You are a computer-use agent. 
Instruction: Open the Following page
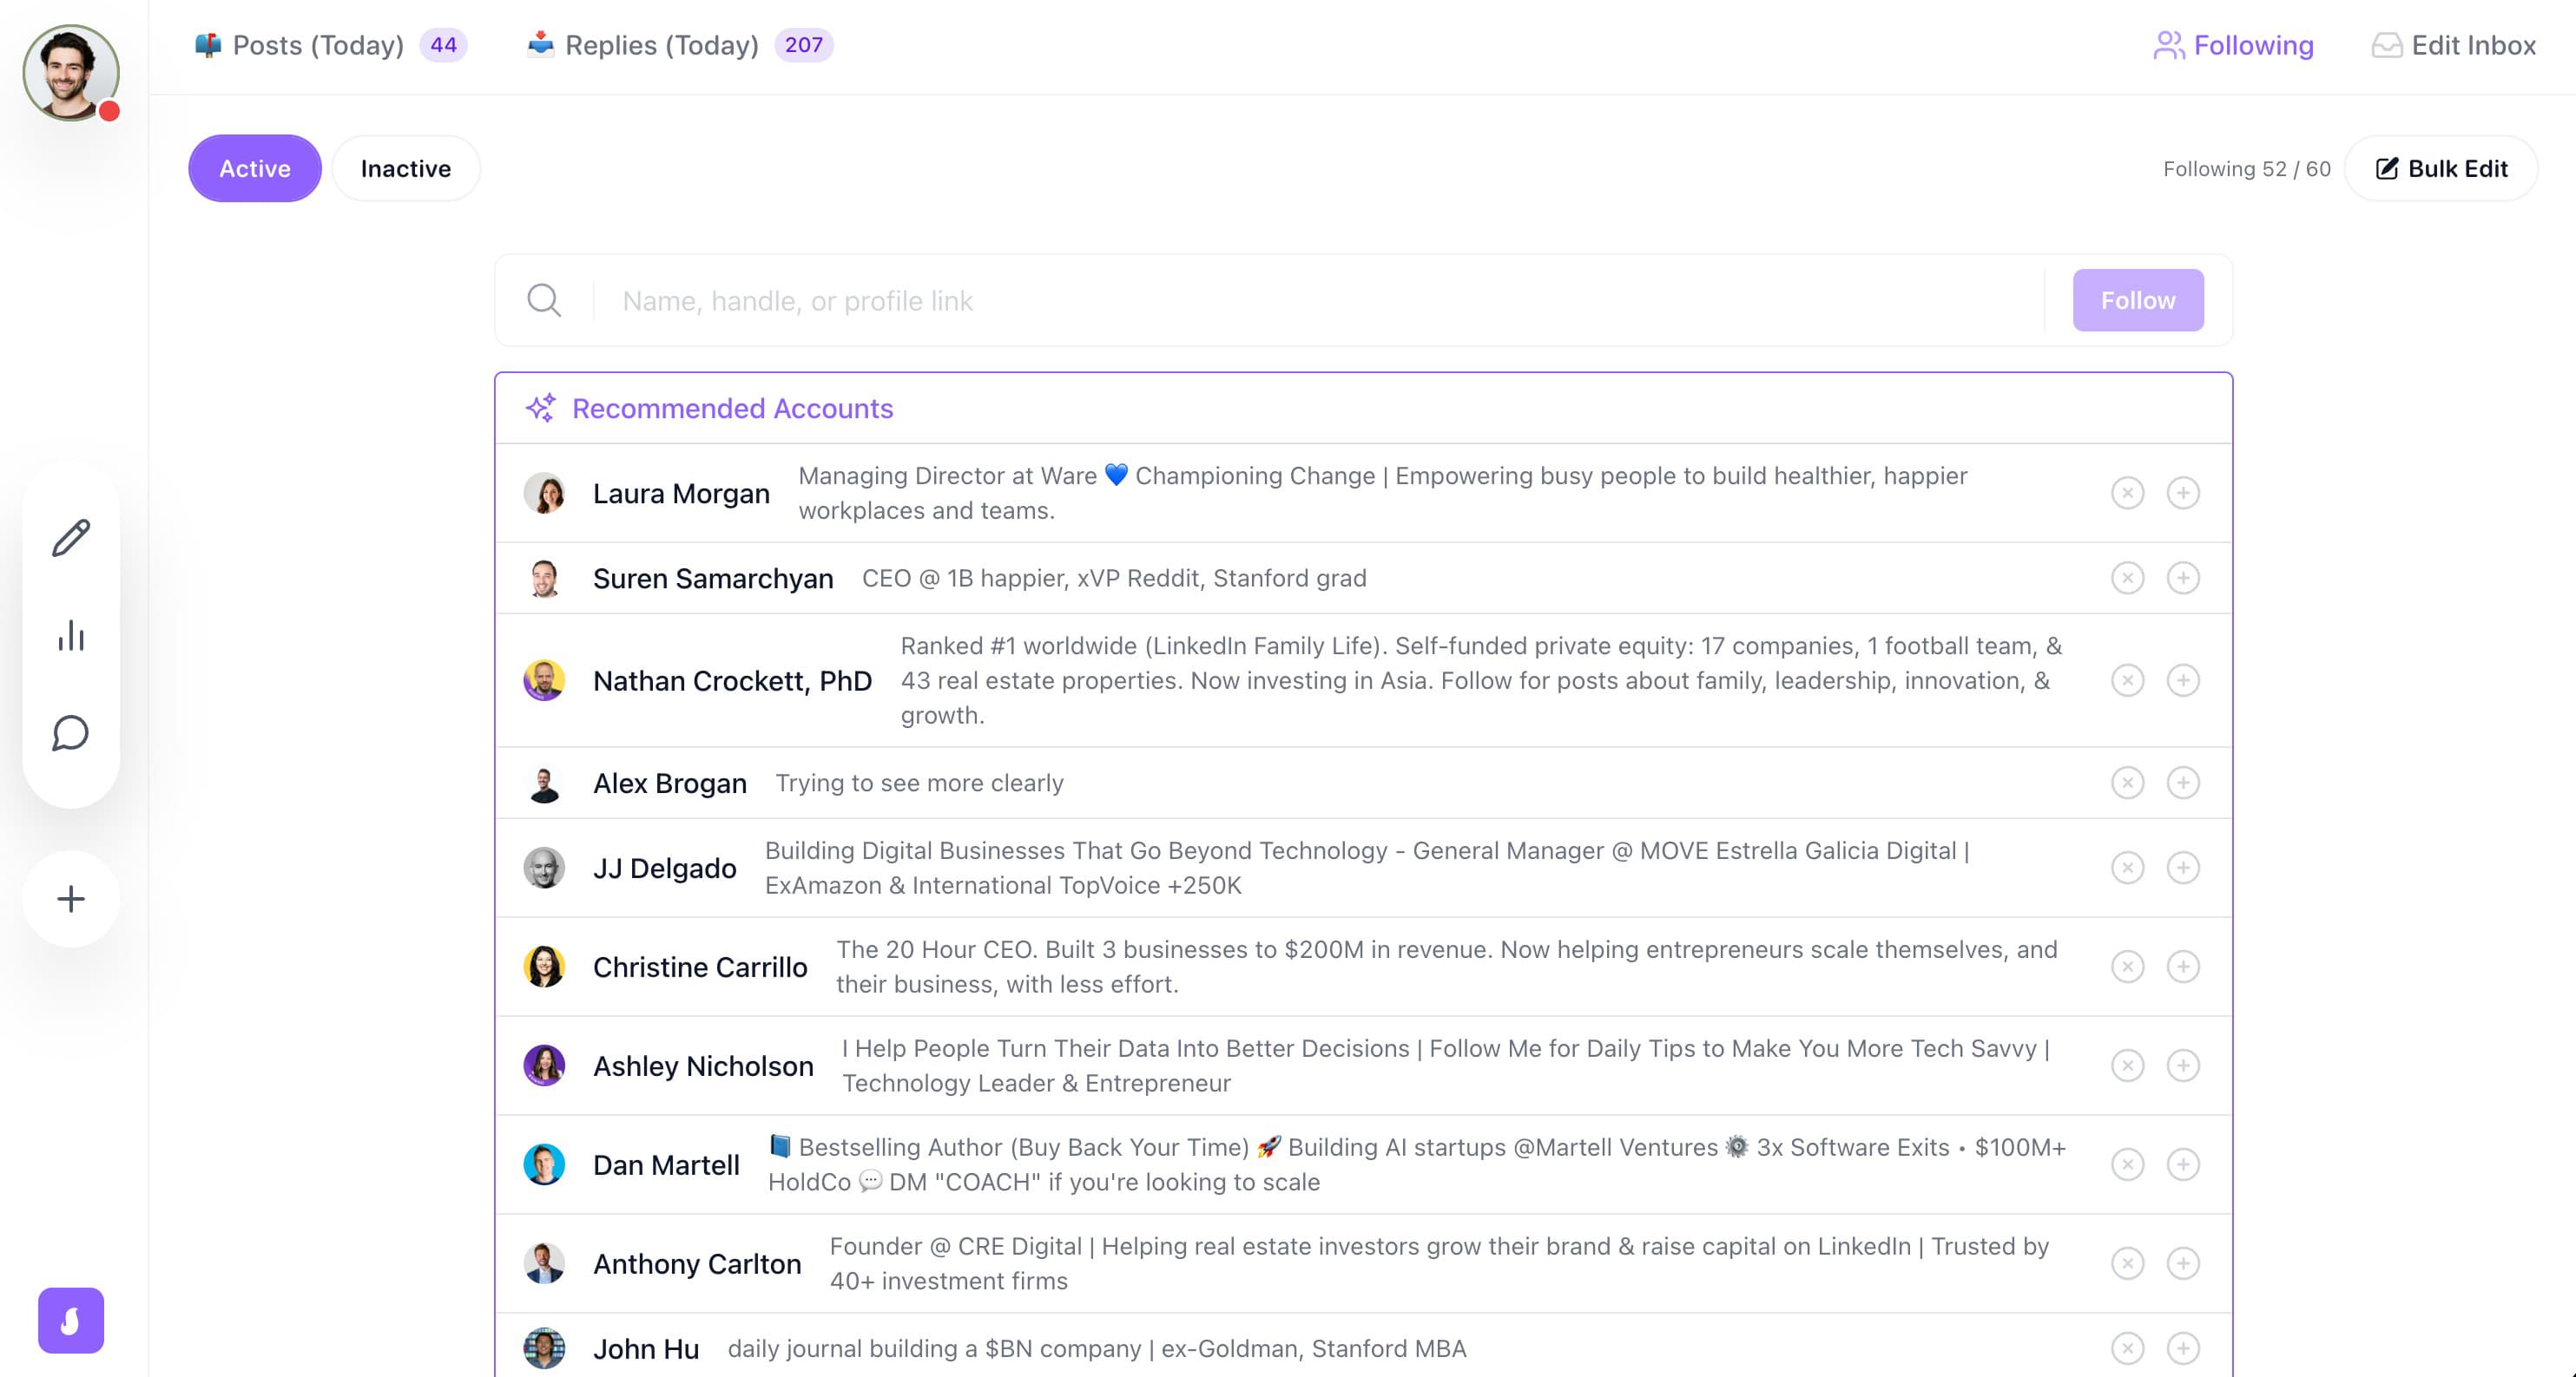click(2233, 45)
